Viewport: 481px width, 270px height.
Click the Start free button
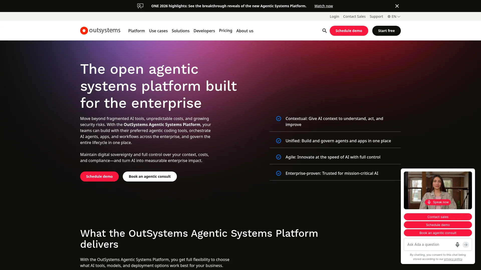coord(386,31)
